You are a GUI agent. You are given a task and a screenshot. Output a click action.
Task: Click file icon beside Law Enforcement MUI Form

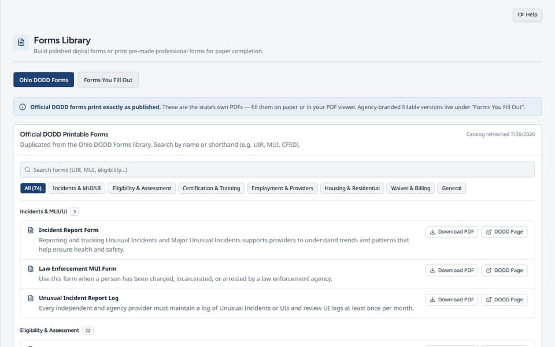(x=31, y=269)
